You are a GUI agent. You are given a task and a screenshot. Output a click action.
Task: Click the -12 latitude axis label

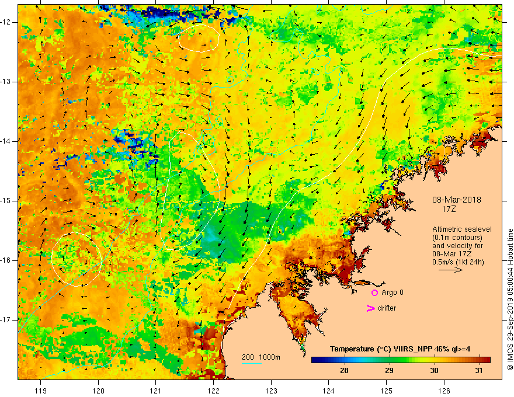pos(6,22)
